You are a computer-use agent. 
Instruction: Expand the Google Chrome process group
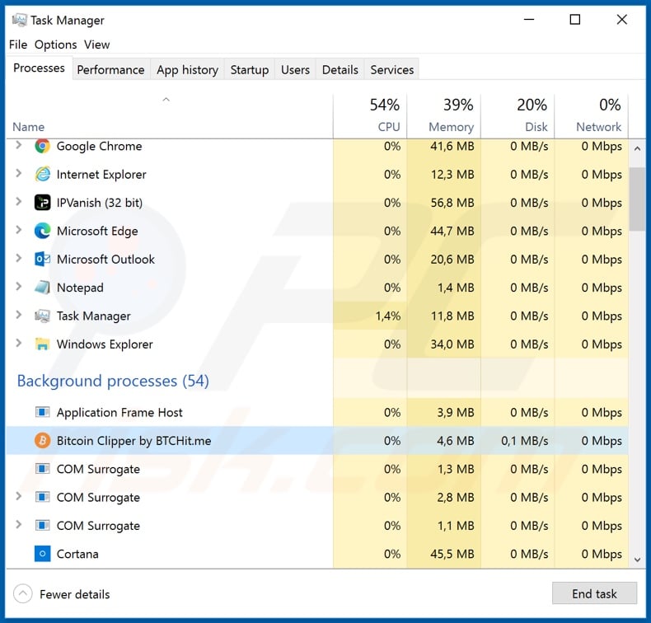click(x=19, y=145)
